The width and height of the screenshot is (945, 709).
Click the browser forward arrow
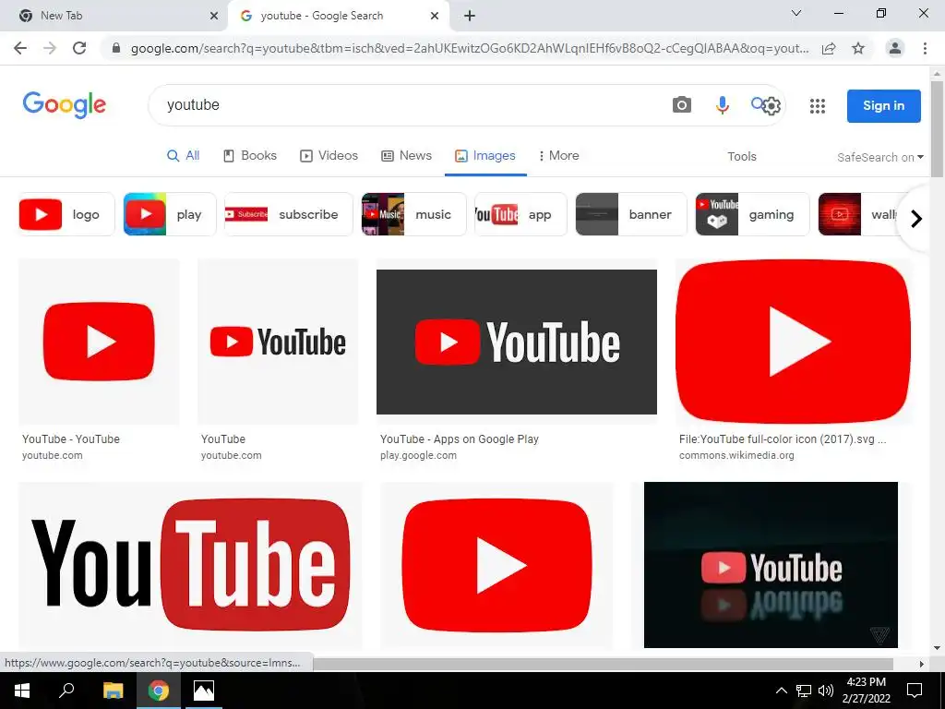pyautogui.click(x=50, y=48)
